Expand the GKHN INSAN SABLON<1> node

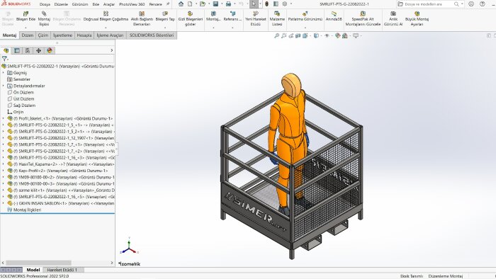(3, 203)
